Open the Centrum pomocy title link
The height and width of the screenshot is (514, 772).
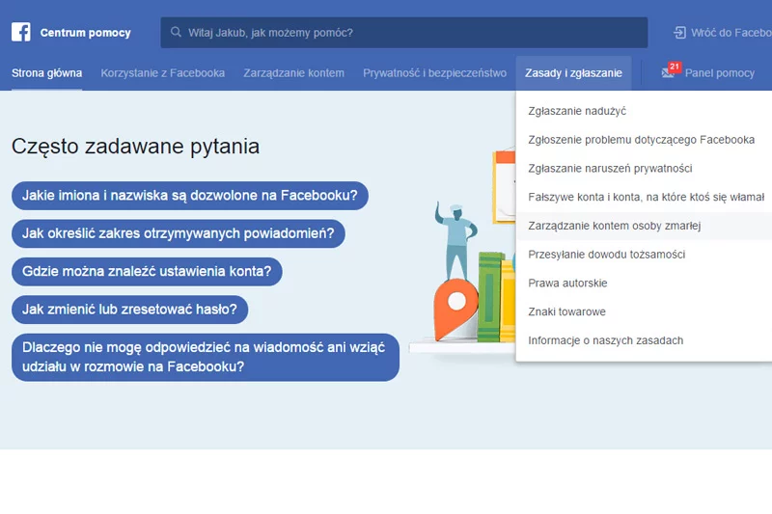85,33
